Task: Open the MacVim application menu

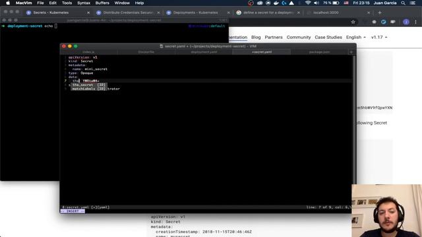Action: click(x=24, y=3)
